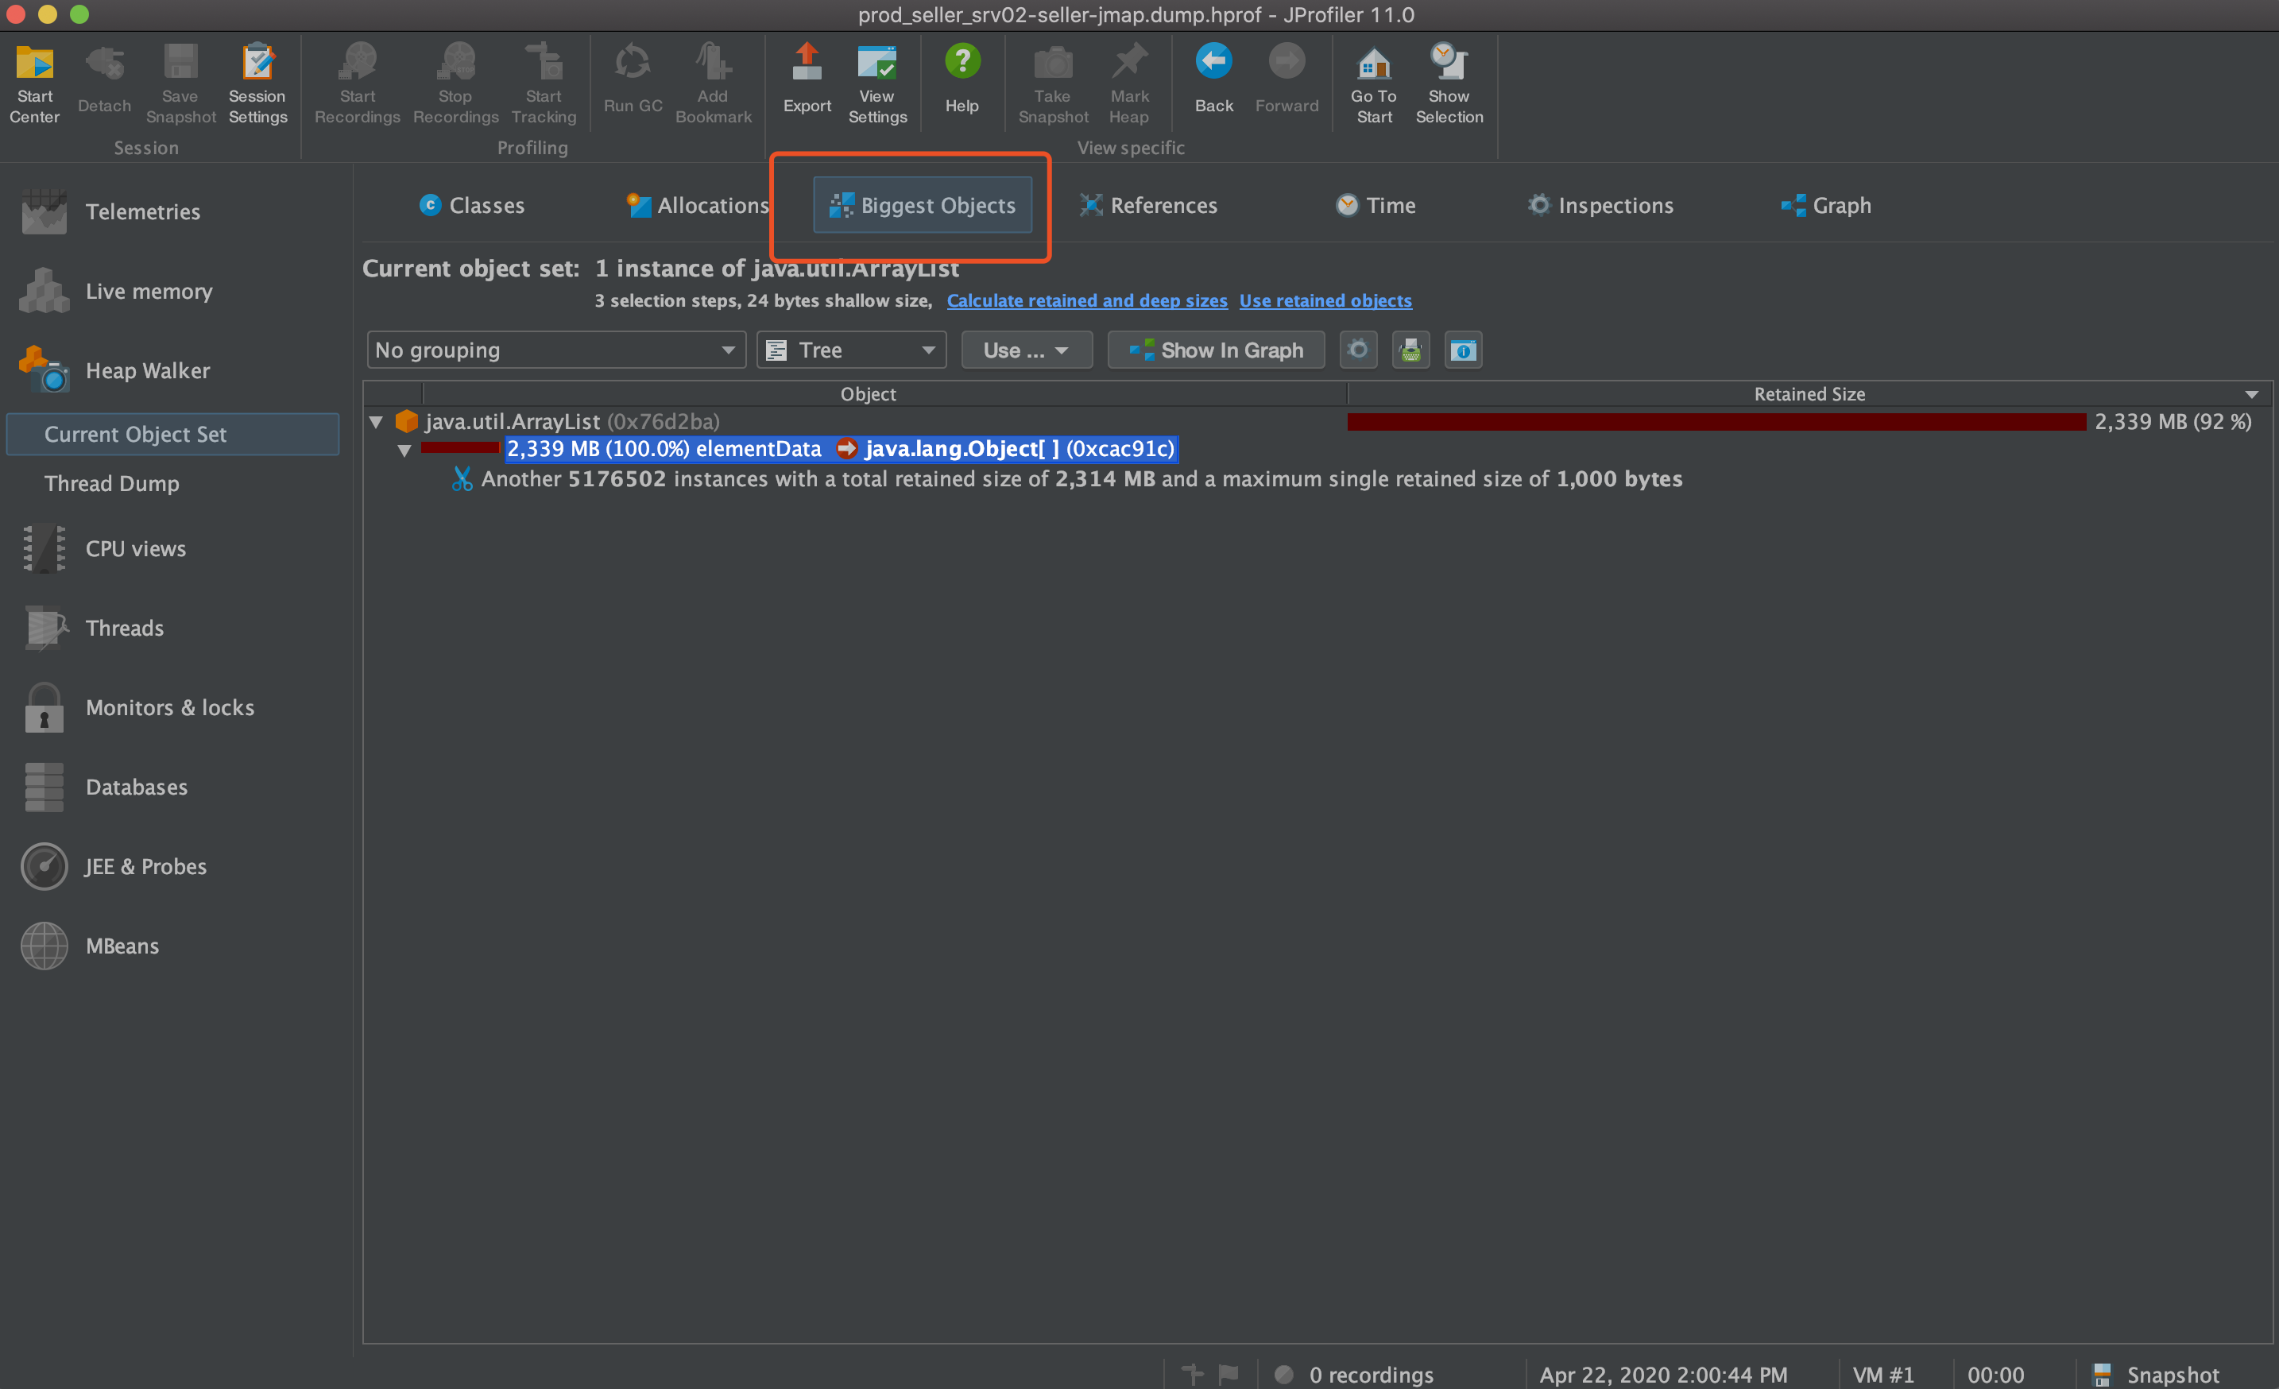Open the No grouping dropdown
The width and height of the screenshot is (2279, 1389).
[x=555, y=350]
